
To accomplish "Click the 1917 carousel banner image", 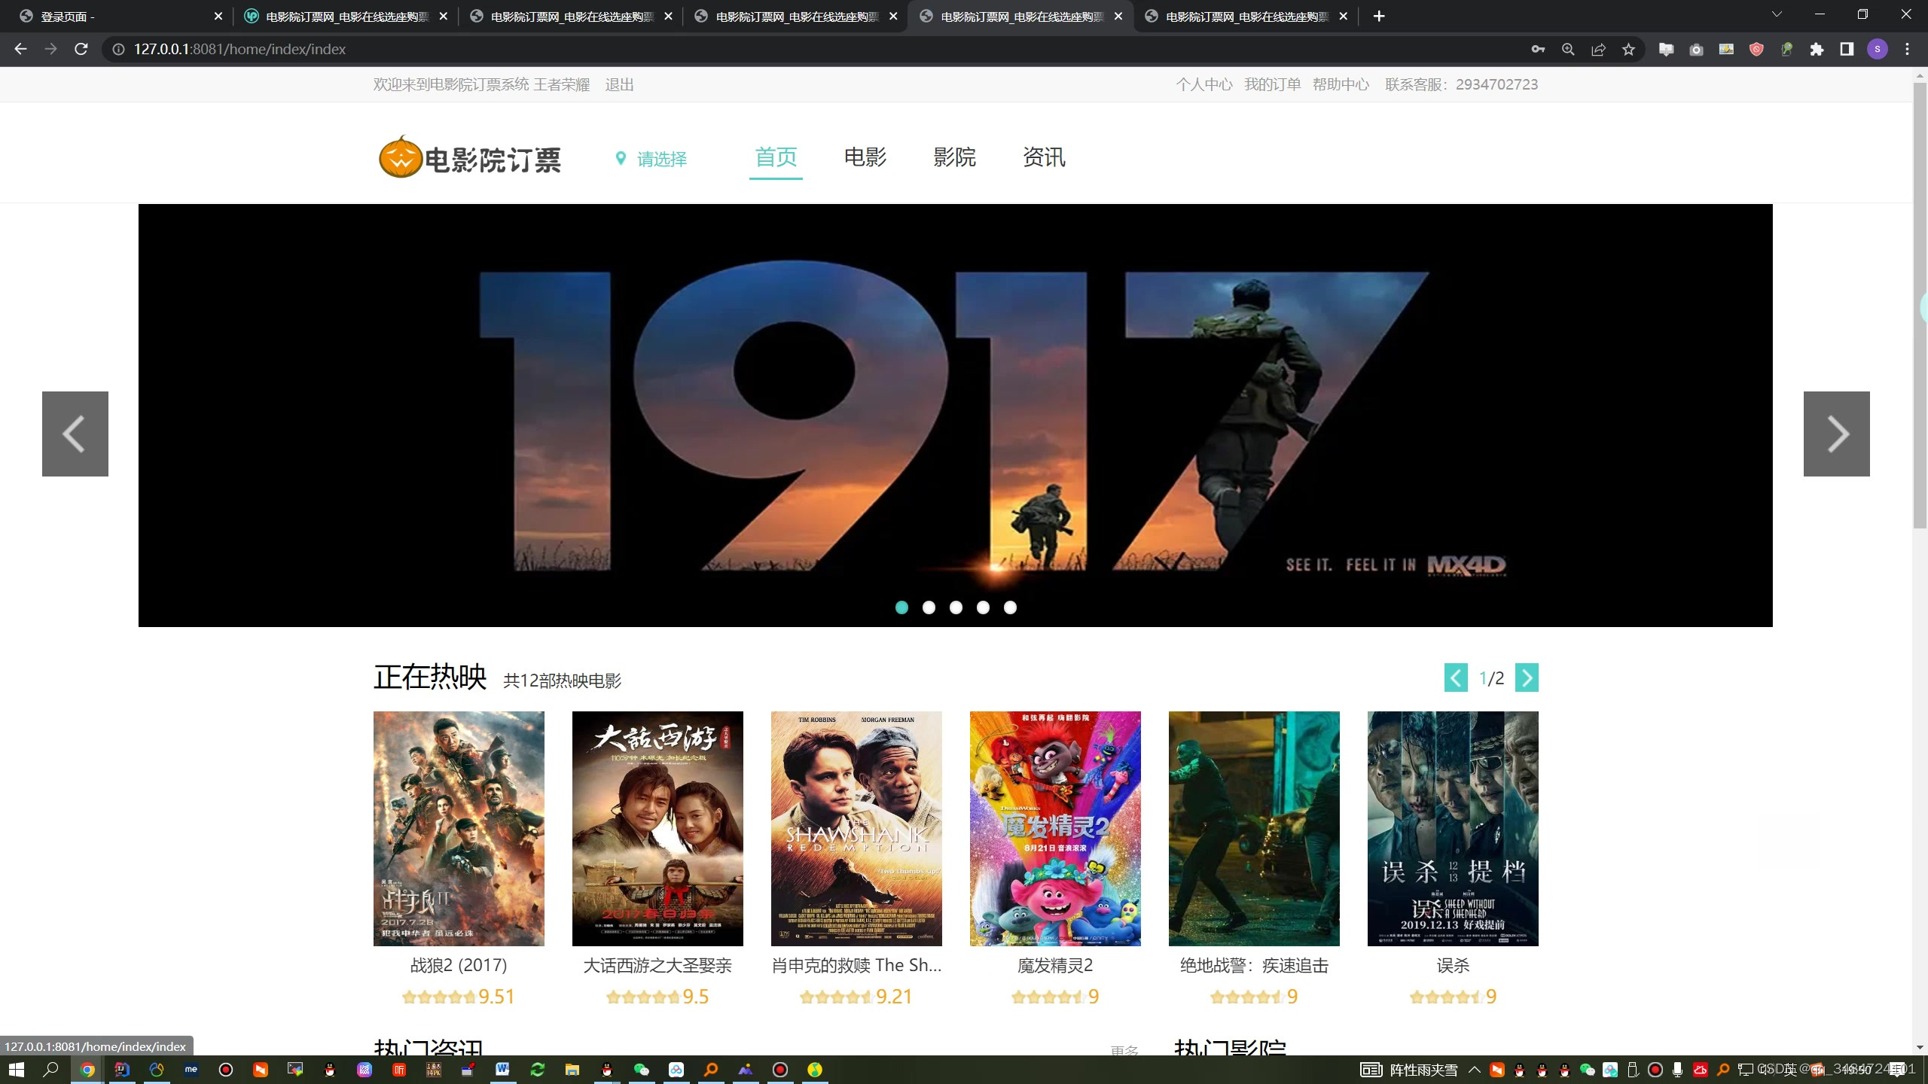I will click(x=955, y=415).
